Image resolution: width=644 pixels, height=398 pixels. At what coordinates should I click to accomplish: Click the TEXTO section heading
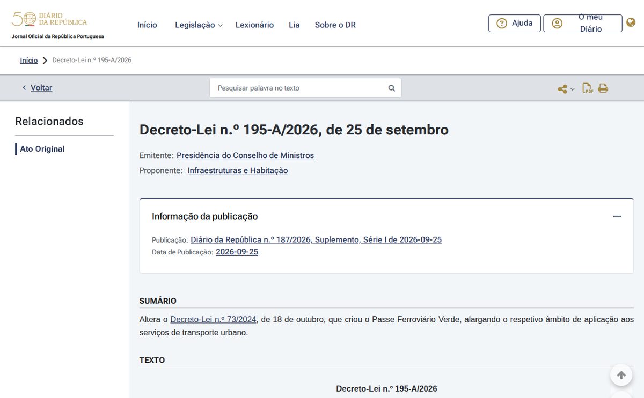point(152,360)
